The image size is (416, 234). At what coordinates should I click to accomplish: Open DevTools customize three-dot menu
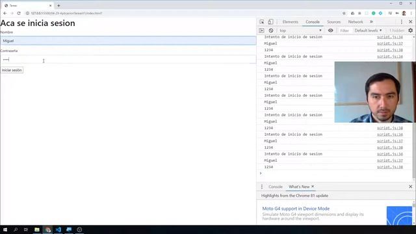402,21
